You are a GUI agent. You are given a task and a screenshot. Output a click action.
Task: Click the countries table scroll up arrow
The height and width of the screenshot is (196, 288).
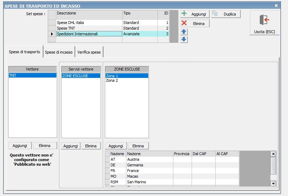click(x=273, y=154)
